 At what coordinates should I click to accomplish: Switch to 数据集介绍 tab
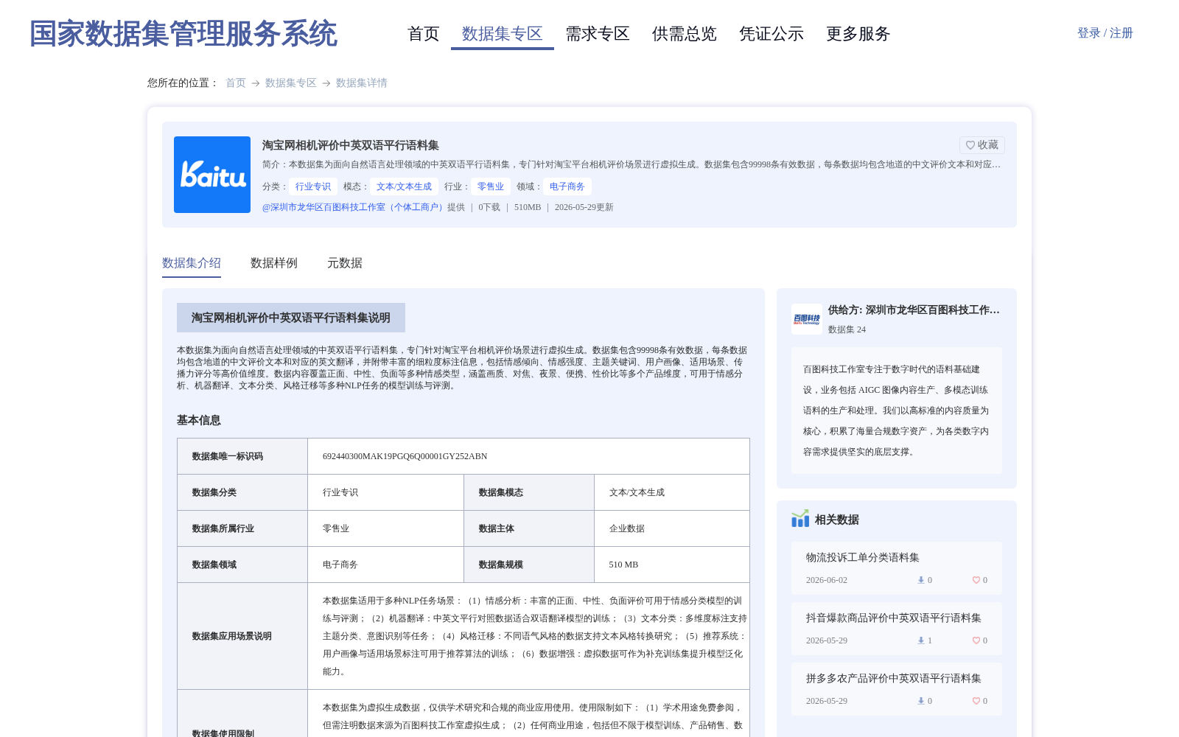click(x=192, y=263)
